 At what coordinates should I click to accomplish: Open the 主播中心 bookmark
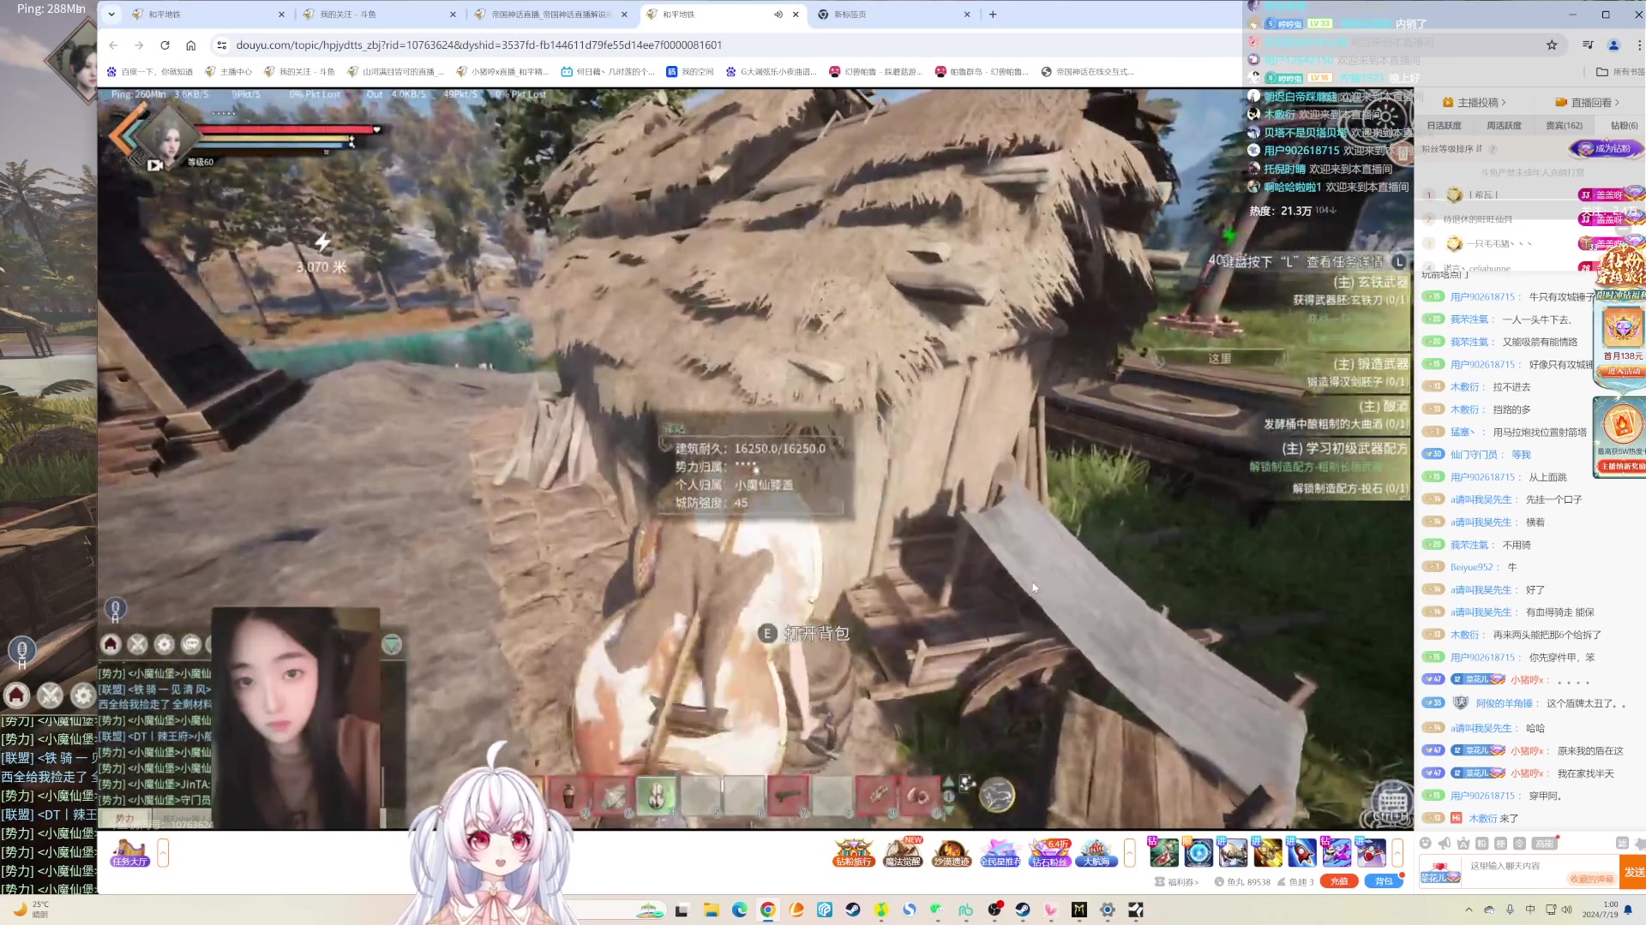(229, 72)
